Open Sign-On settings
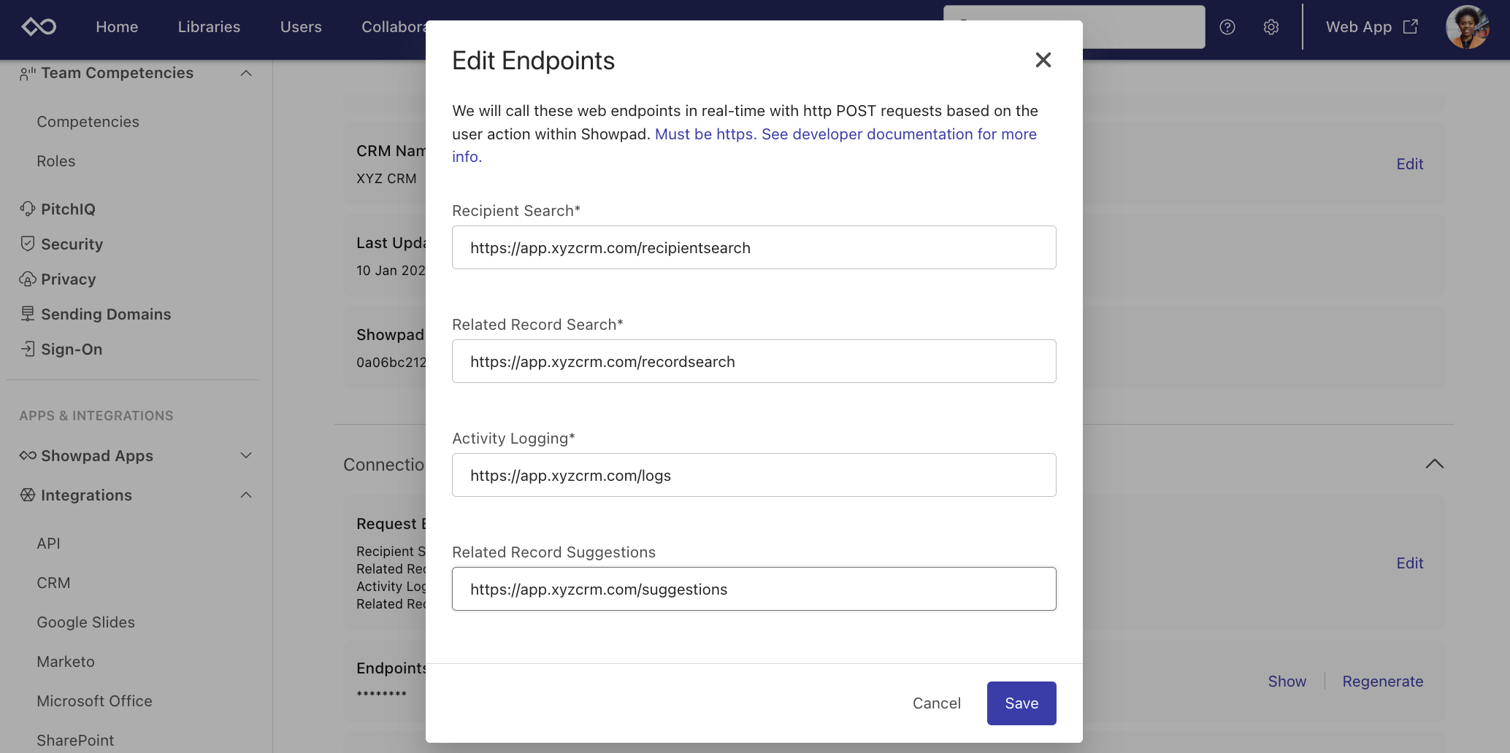Viewport: 1510px width, 753px height. pos(72,349)
